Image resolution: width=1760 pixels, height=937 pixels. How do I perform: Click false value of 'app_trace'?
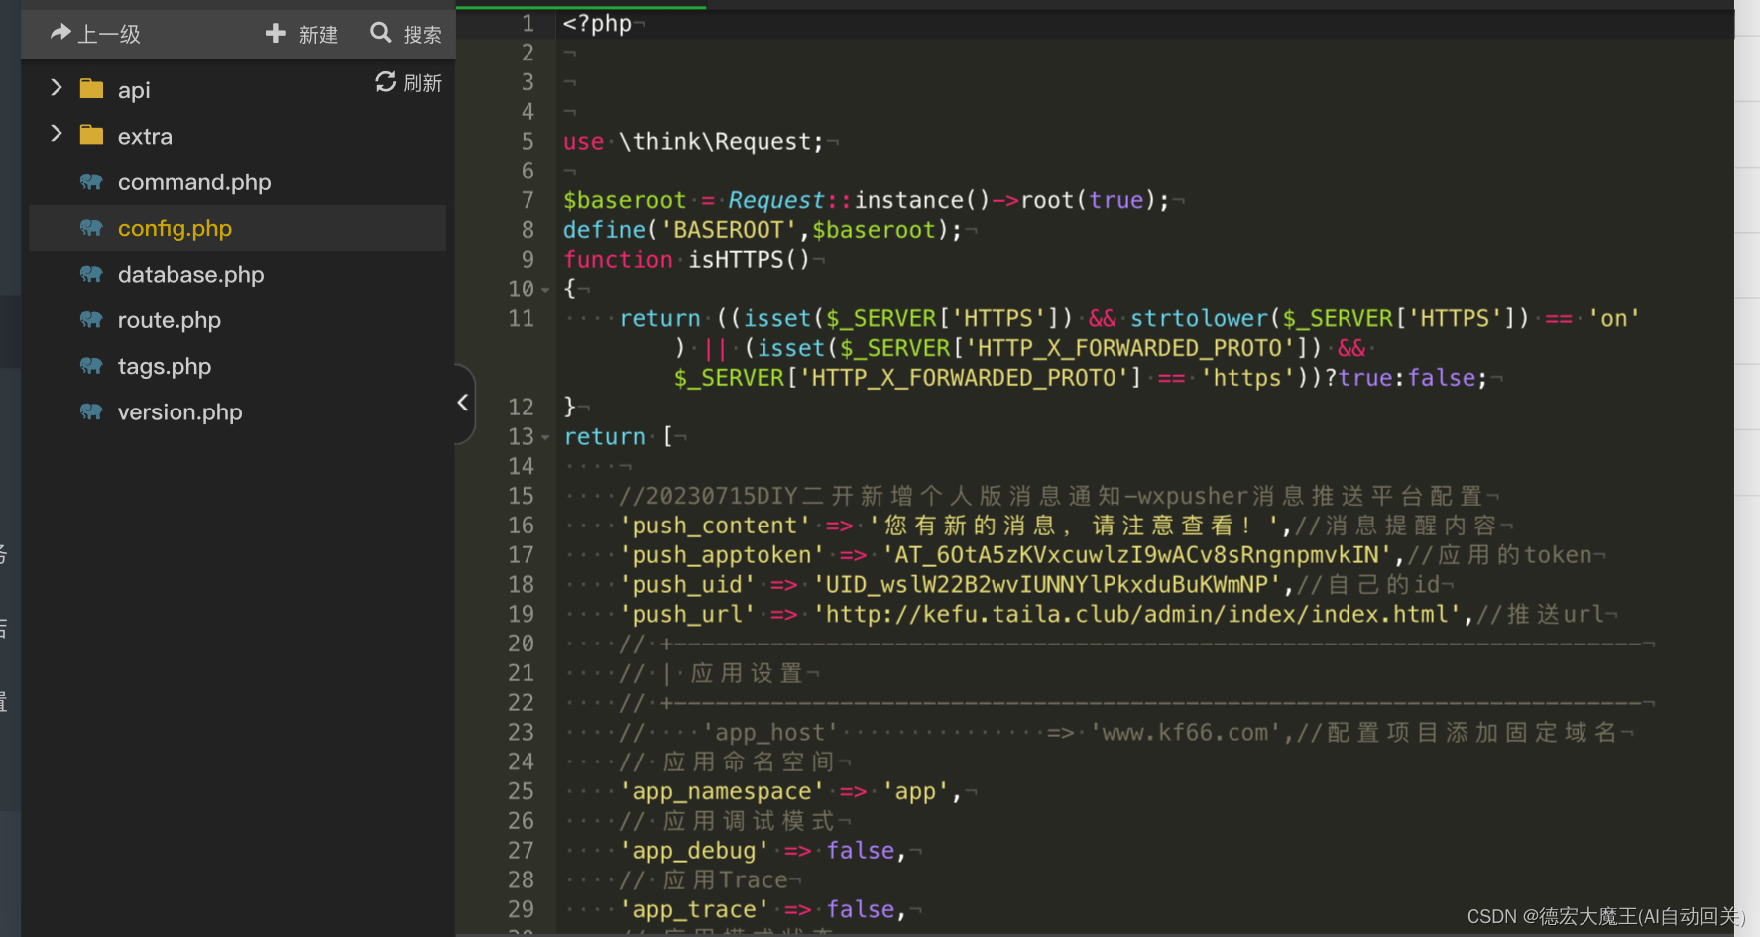tap(861, 910)
